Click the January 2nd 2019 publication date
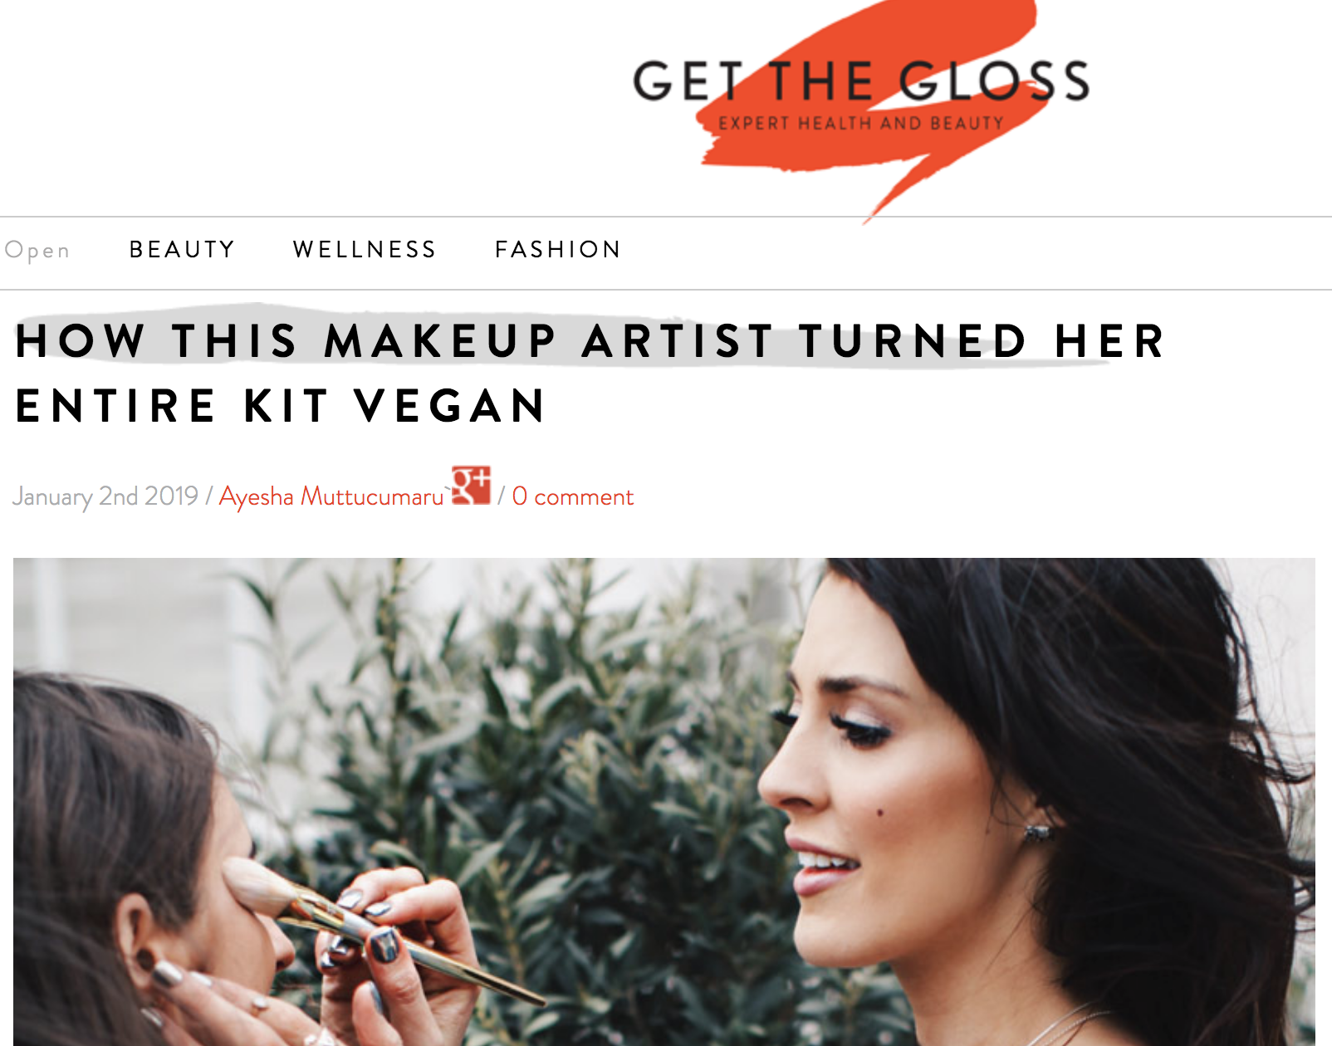Screen dimensions: 1332x1046 click(x=105, y=496)
